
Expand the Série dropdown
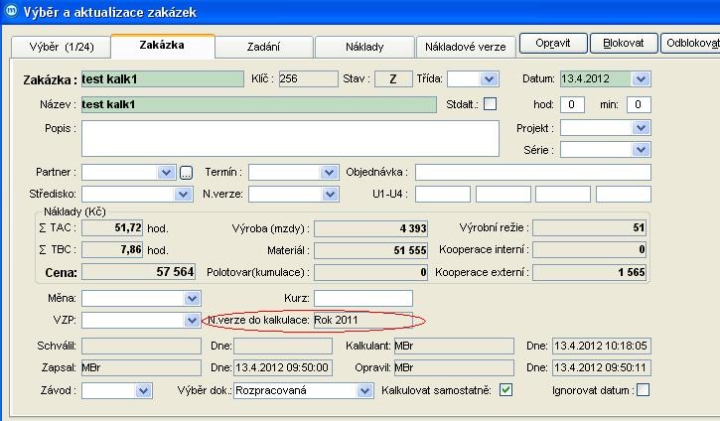pos(641,150)
